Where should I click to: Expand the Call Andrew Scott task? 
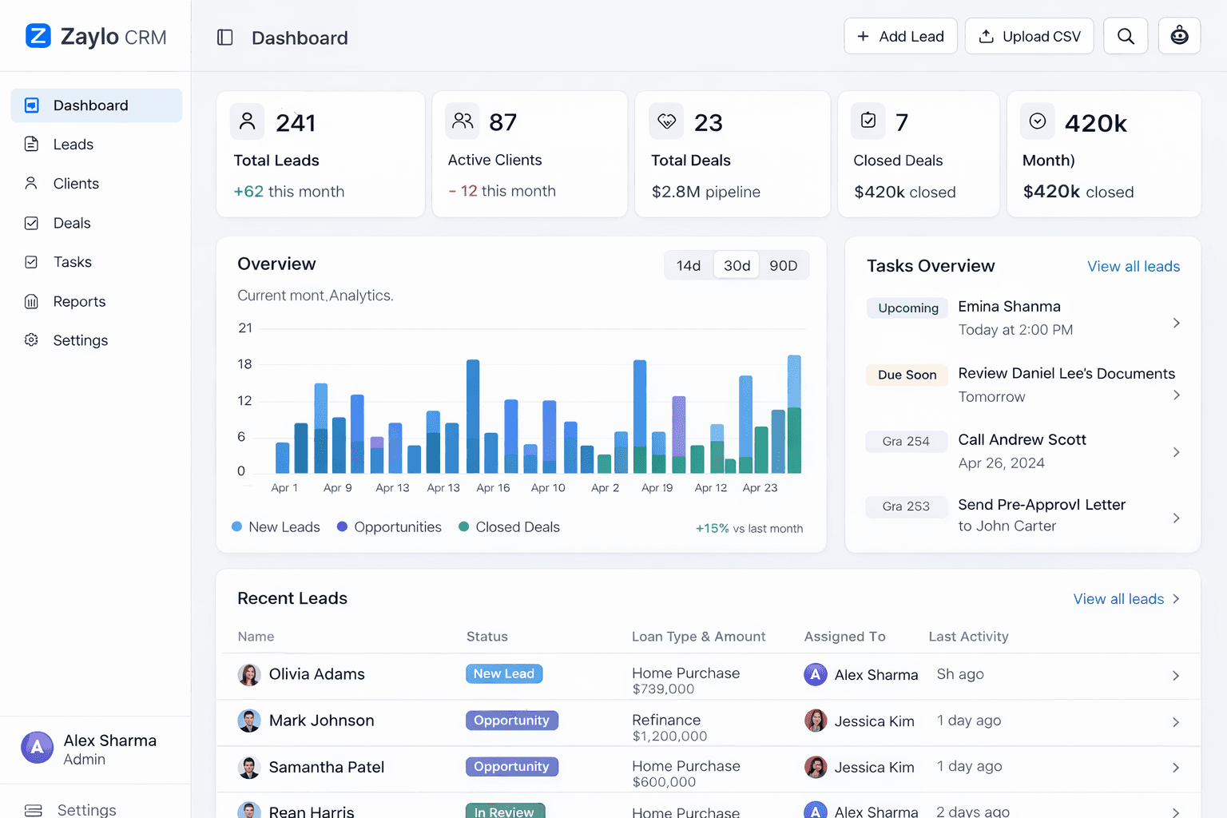pyautogui.click(x=1176, y=451)
